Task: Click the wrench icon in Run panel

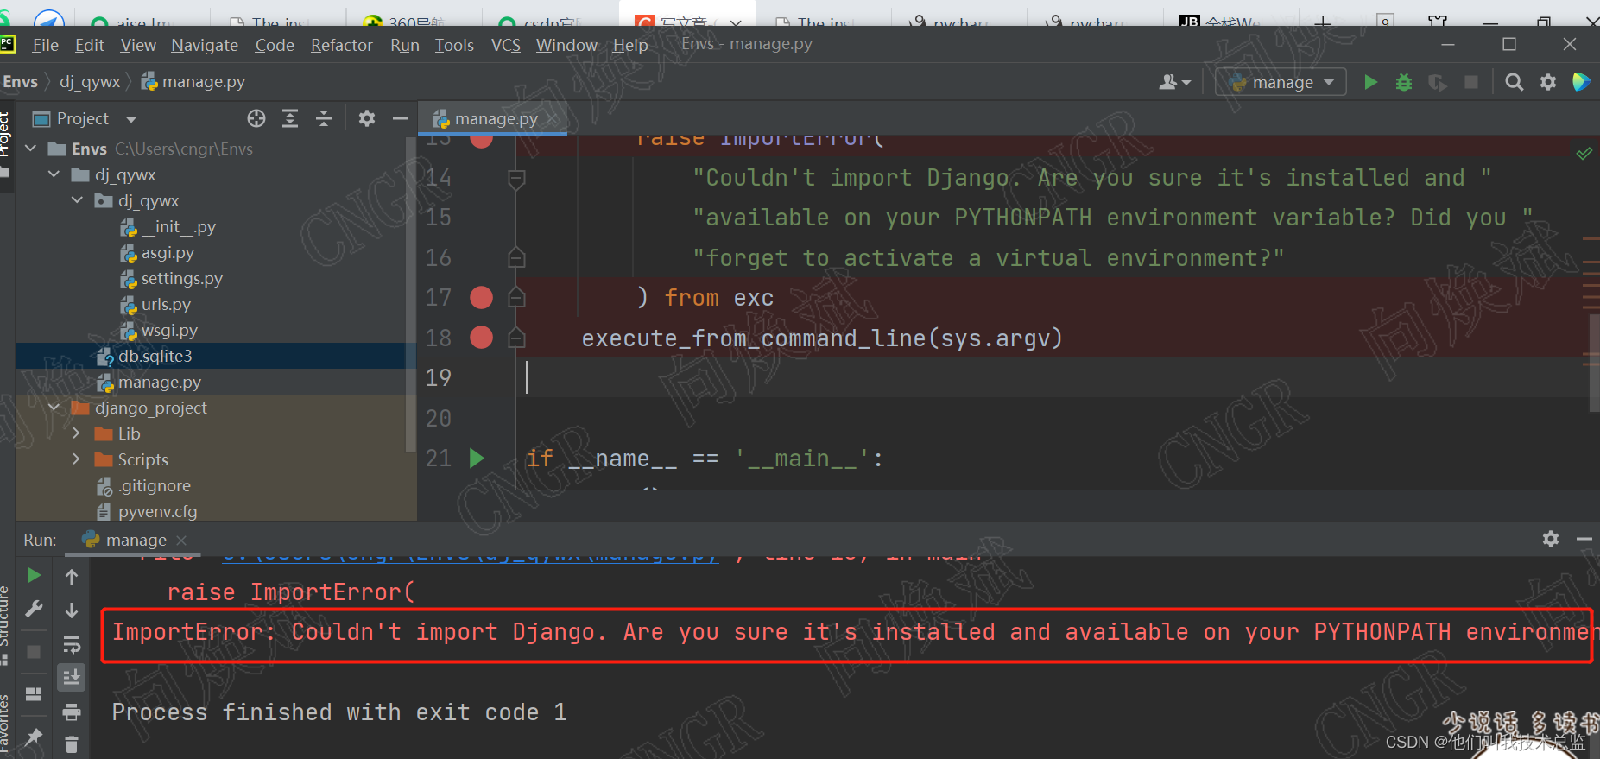Action: click(34, 610)
